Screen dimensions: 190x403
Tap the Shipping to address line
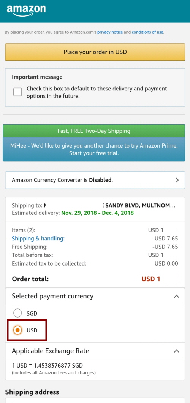pos(94,206)
